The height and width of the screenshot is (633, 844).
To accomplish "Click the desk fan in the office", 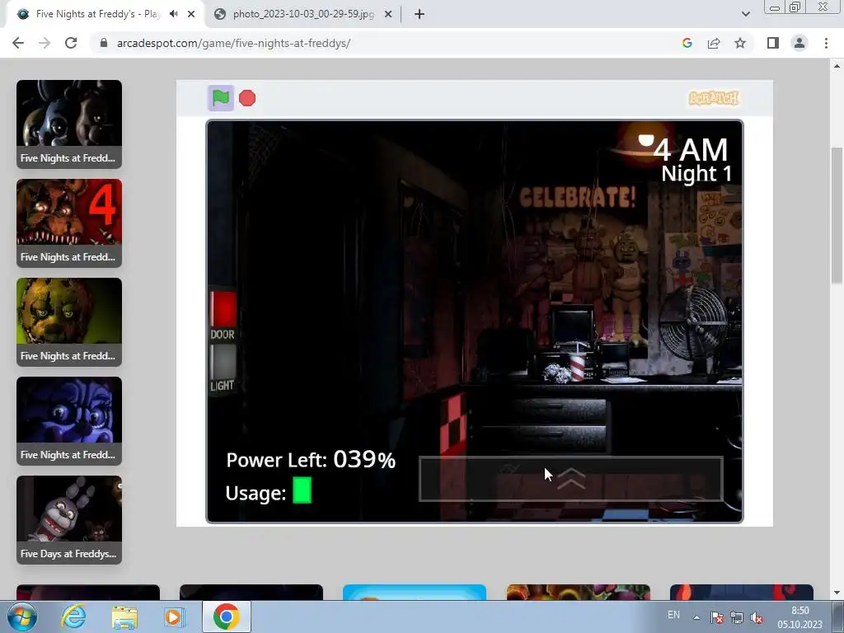I will pyautogui.click(x=694, y=326).
